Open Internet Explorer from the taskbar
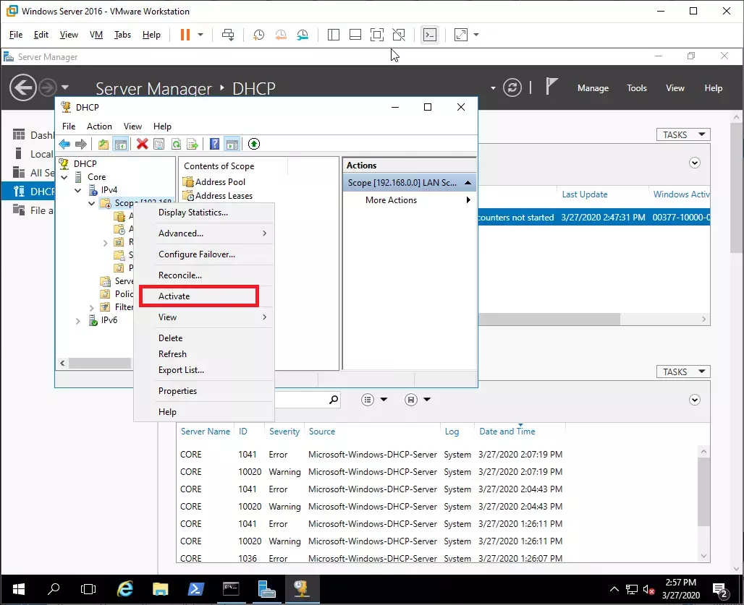This screenshot has width=744, height=605. click(x=124, y=589)
